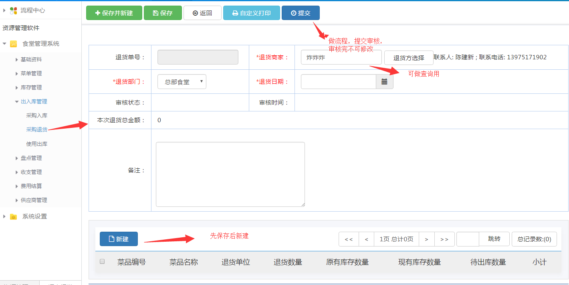This screenshot has height=285, width=569.
Task: Open the 退货部门 department dropdown
Action: pyautogui.click(x=182, y=81)
